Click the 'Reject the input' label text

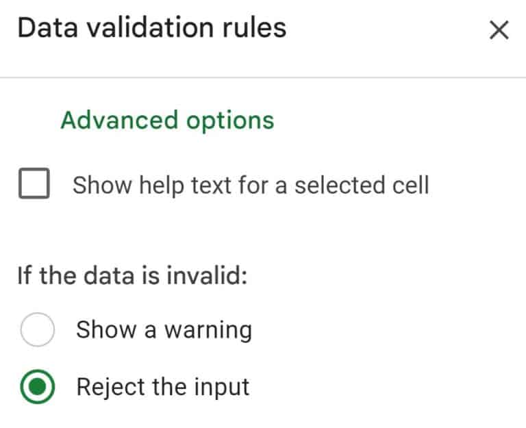[162, 388]
